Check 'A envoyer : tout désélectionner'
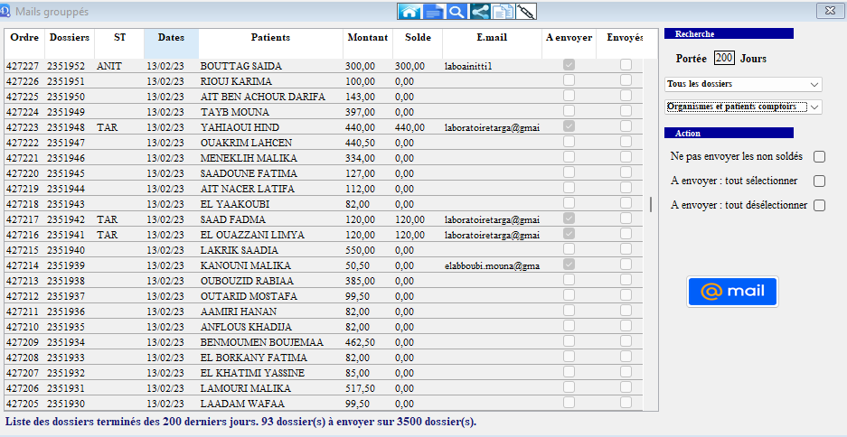Screen dimensions: 847x437 click(819, 205)
